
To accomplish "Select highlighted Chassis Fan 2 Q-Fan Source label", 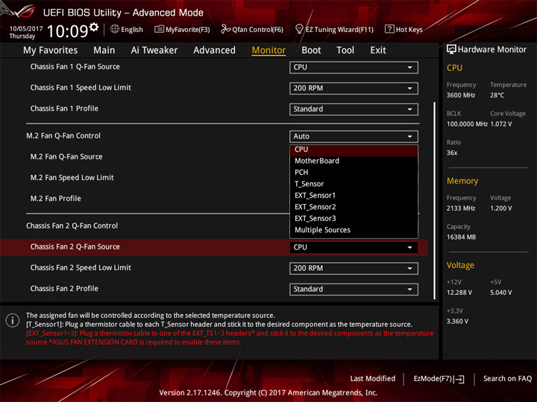I will pyautogui.click(x=75, y=247).
